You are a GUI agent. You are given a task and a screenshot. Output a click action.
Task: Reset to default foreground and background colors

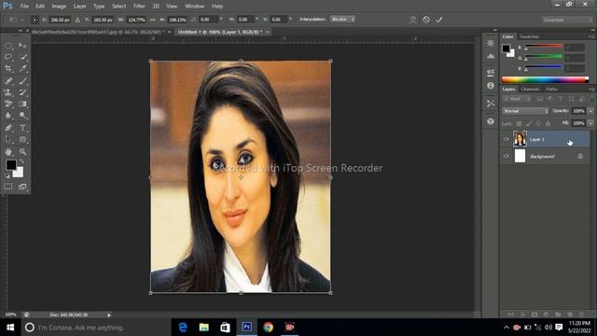point(7,175)
